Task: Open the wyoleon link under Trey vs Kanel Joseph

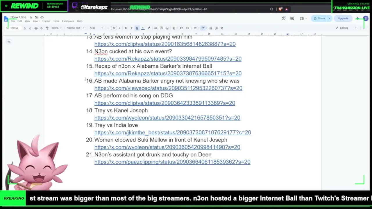Action: [x=167, y=118]
